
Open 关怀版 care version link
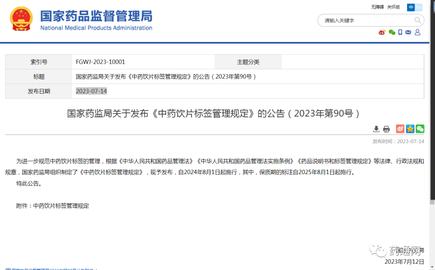pyautogui.click(x=394, y=7)
